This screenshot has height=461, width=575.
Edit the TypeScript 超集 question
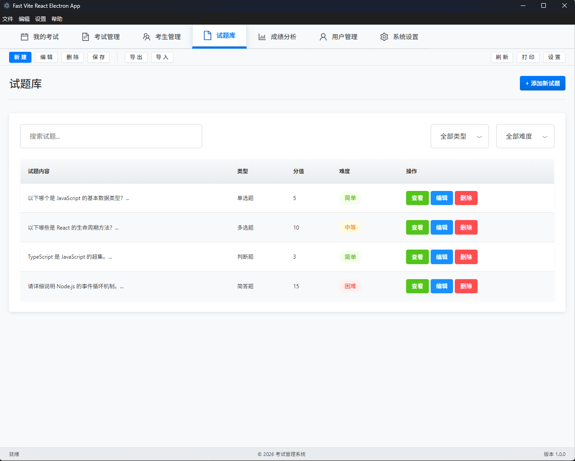point(442,257)
